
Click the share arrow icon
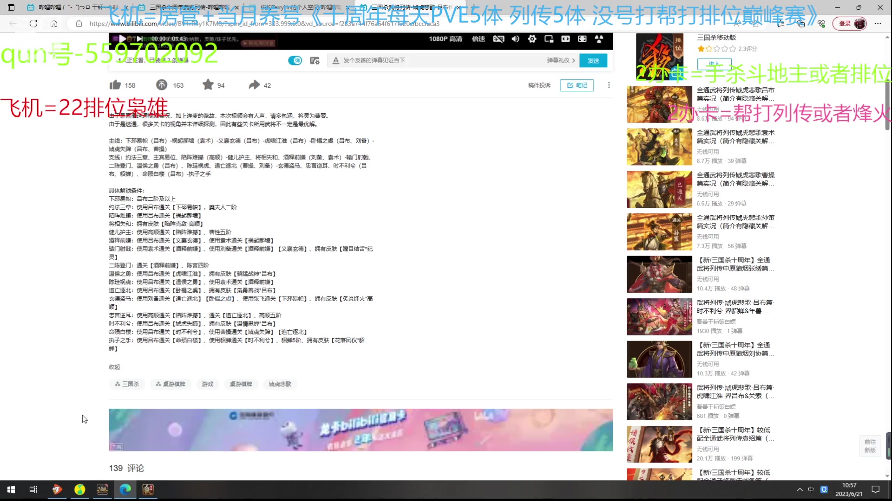click(254, 85)
